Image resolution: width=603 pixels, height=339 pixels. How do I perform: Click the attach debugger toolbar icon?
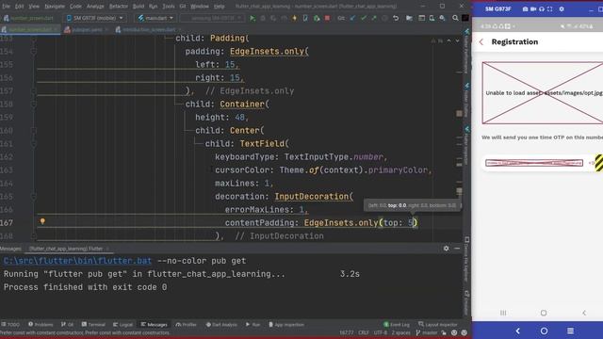point(317,18)
